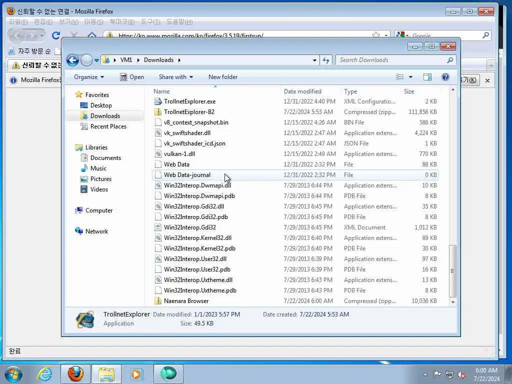Image resolution: width=512 pixels, height=384 pixels.
Task: Select Win32Interop.Gdi32 XML Document icon
Action: 158,227
